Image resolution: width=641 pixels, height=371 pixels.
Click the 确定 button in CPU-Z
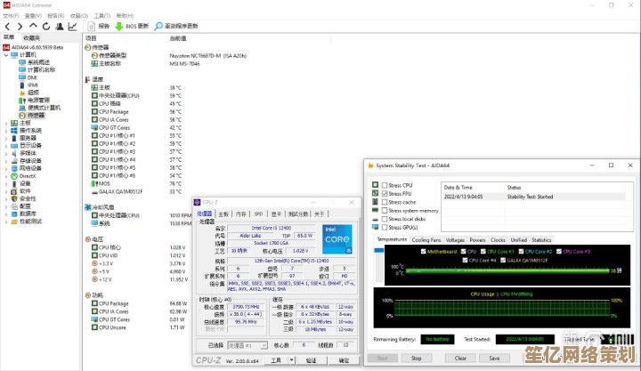(x=344, y=360)
